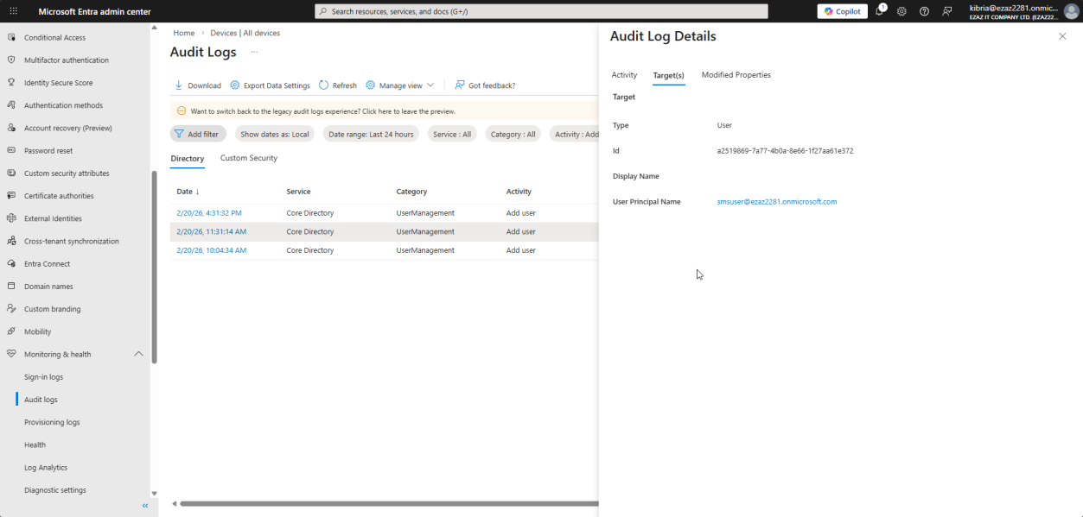The height and width of the screenshot is (517, 1083).
Task: Open Health under Monitoring
Action: [x=35, y=444]
